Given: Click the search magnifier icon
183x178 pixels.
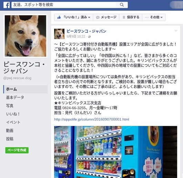Looking at the screenshot, I should pos(122,5).
